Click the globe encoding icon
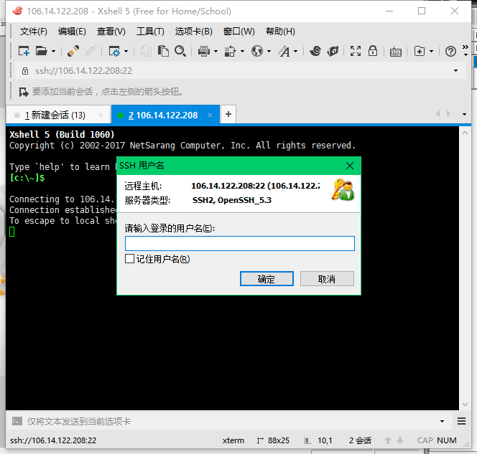 pyautogui.click(x=257, y=51)
